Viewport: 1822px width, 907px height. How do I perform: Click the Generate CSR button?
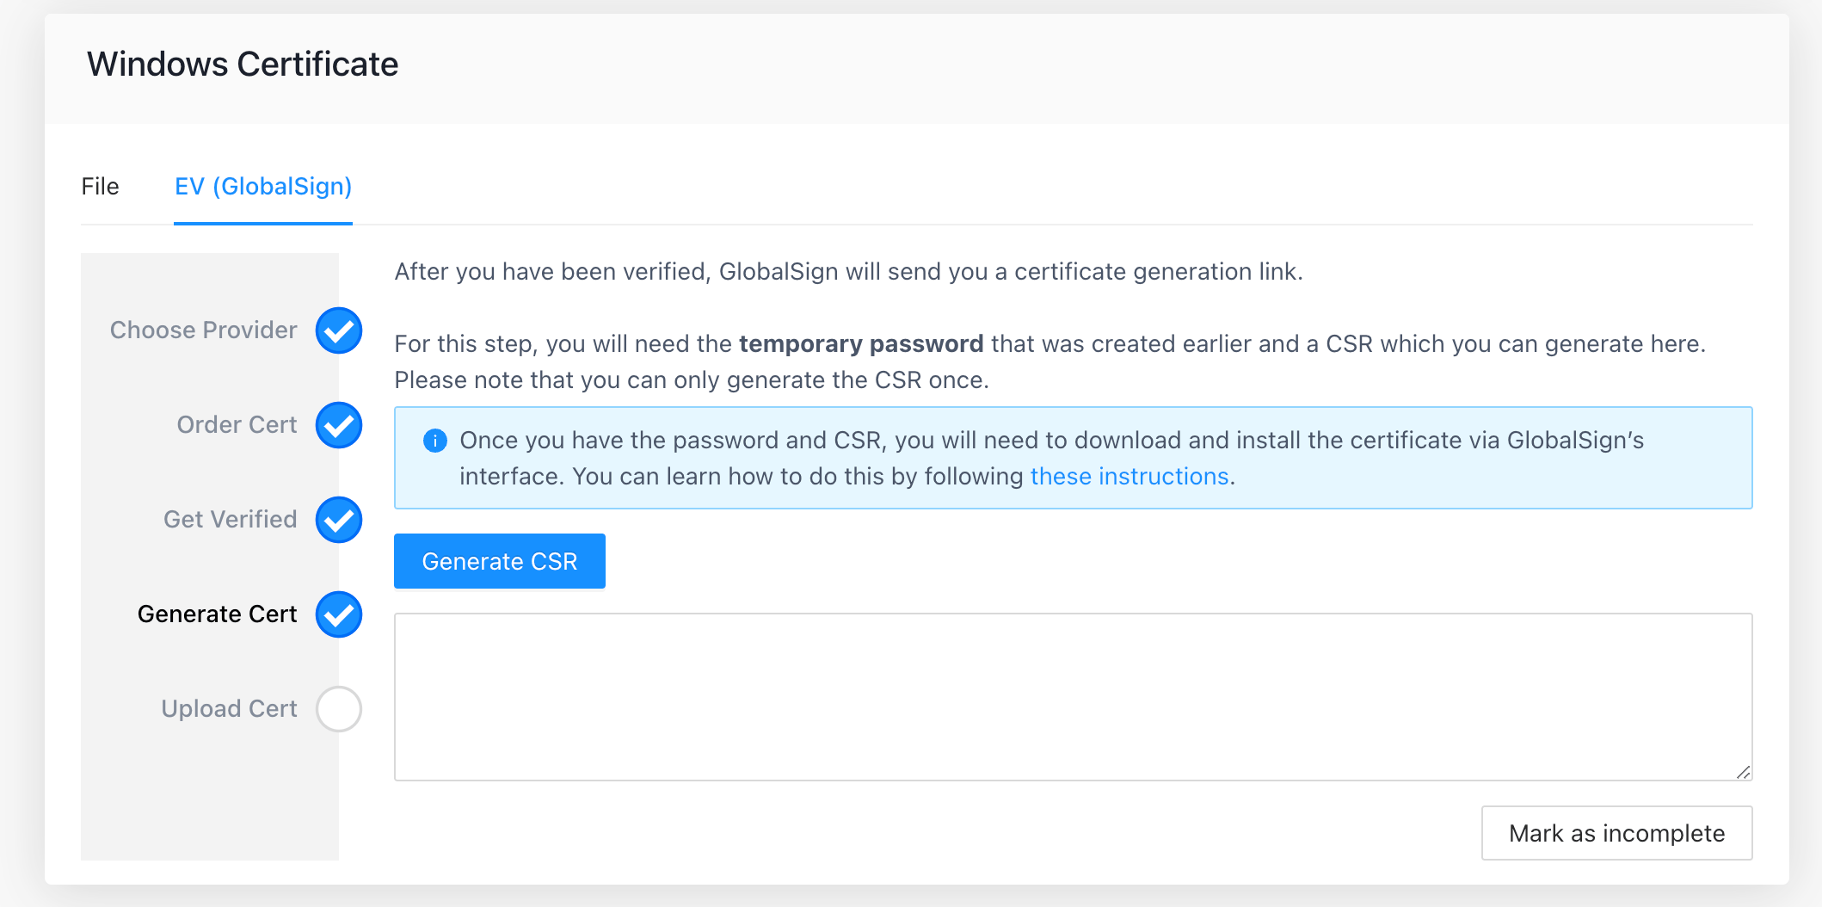pyautogui.click(x=499, y=560)
